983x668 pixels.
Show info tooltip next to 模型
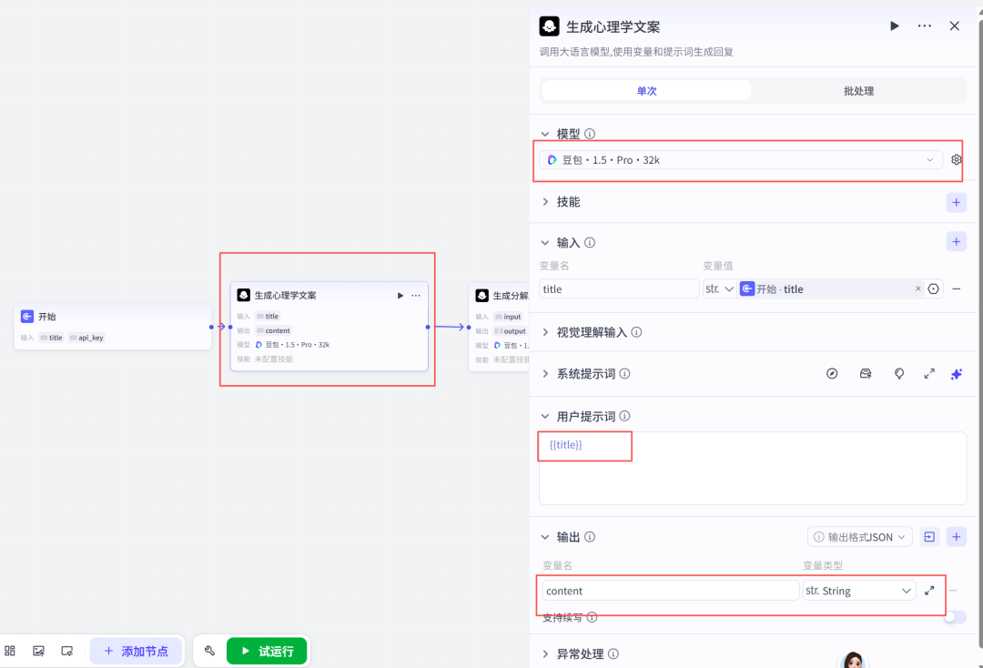click(x=589, y=134)
